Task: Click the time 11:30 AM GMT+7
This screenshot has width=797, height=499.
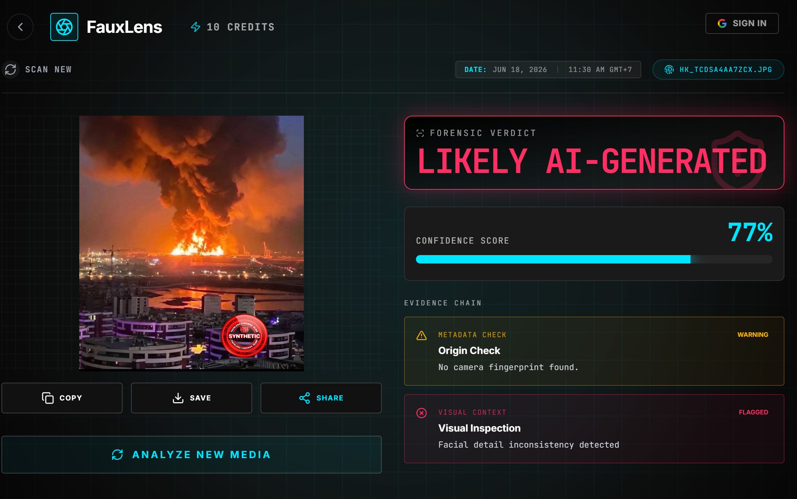Action: (600, 70)
